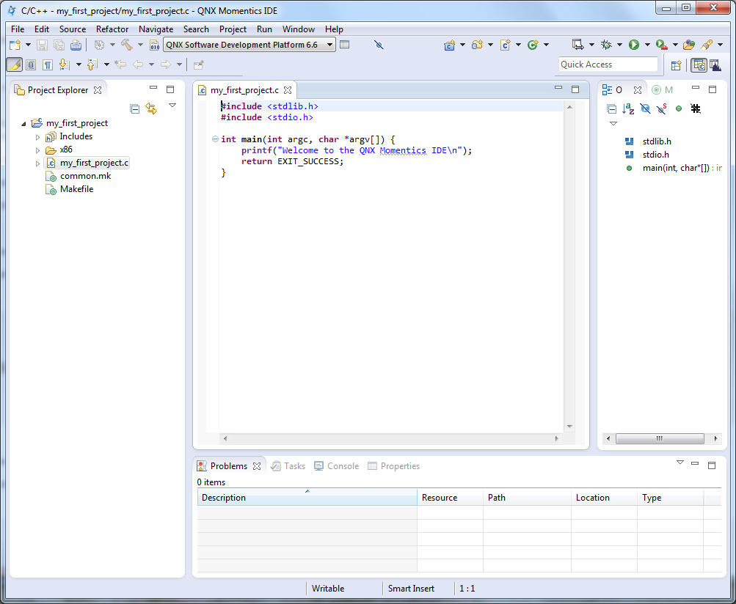Collapse All in the Outline view
The height and width of the screenshot is (604, 736).
pos(611,108)
